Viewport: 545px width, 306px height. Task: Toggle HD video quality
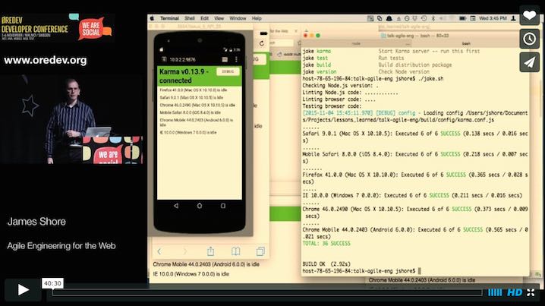point(515,292)
